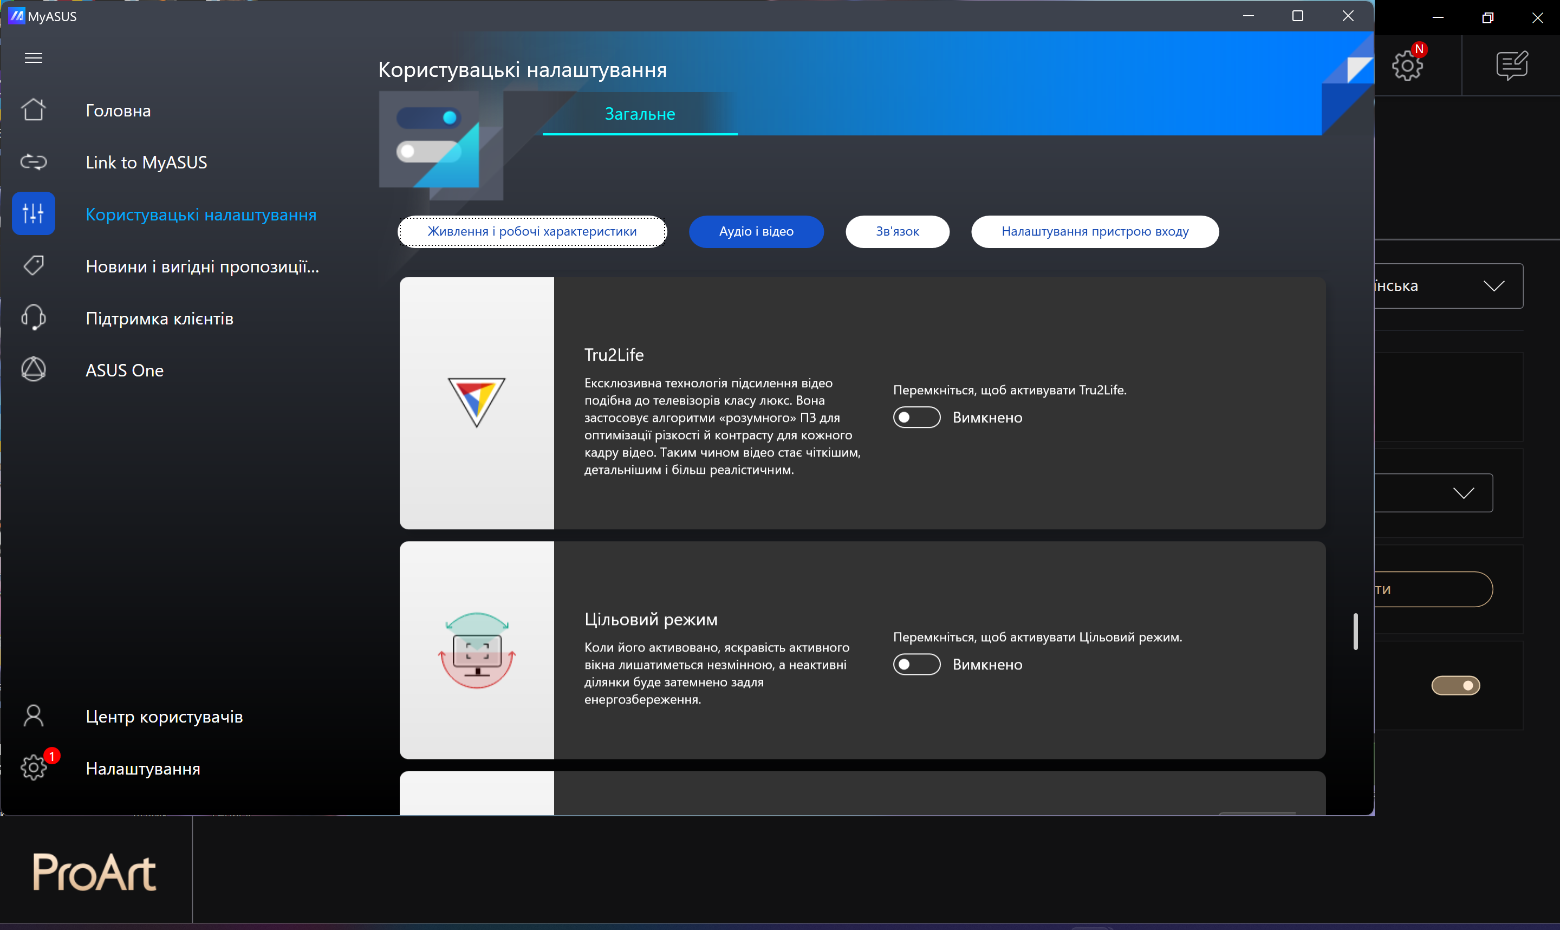
Task: Open Налаштування gear with notification badge
Action: 33,768
